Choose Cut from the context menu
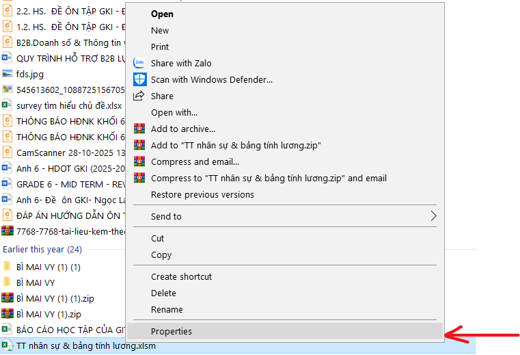 click(285, 238)
